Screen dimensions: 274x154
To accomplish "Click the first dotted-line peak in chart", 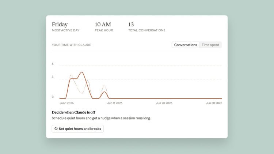I will (x=71, y=75).
